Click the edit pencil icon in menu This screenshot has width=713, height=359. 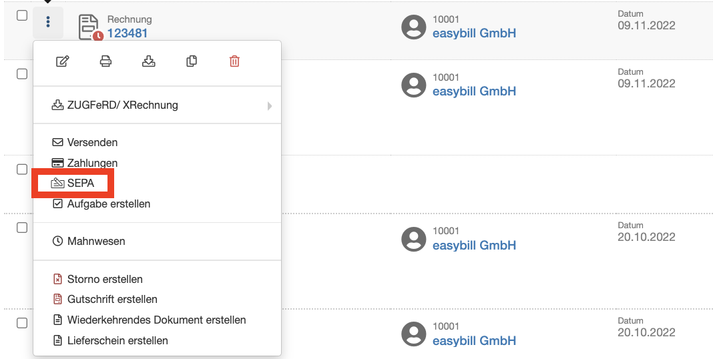(x=62, y=61)
